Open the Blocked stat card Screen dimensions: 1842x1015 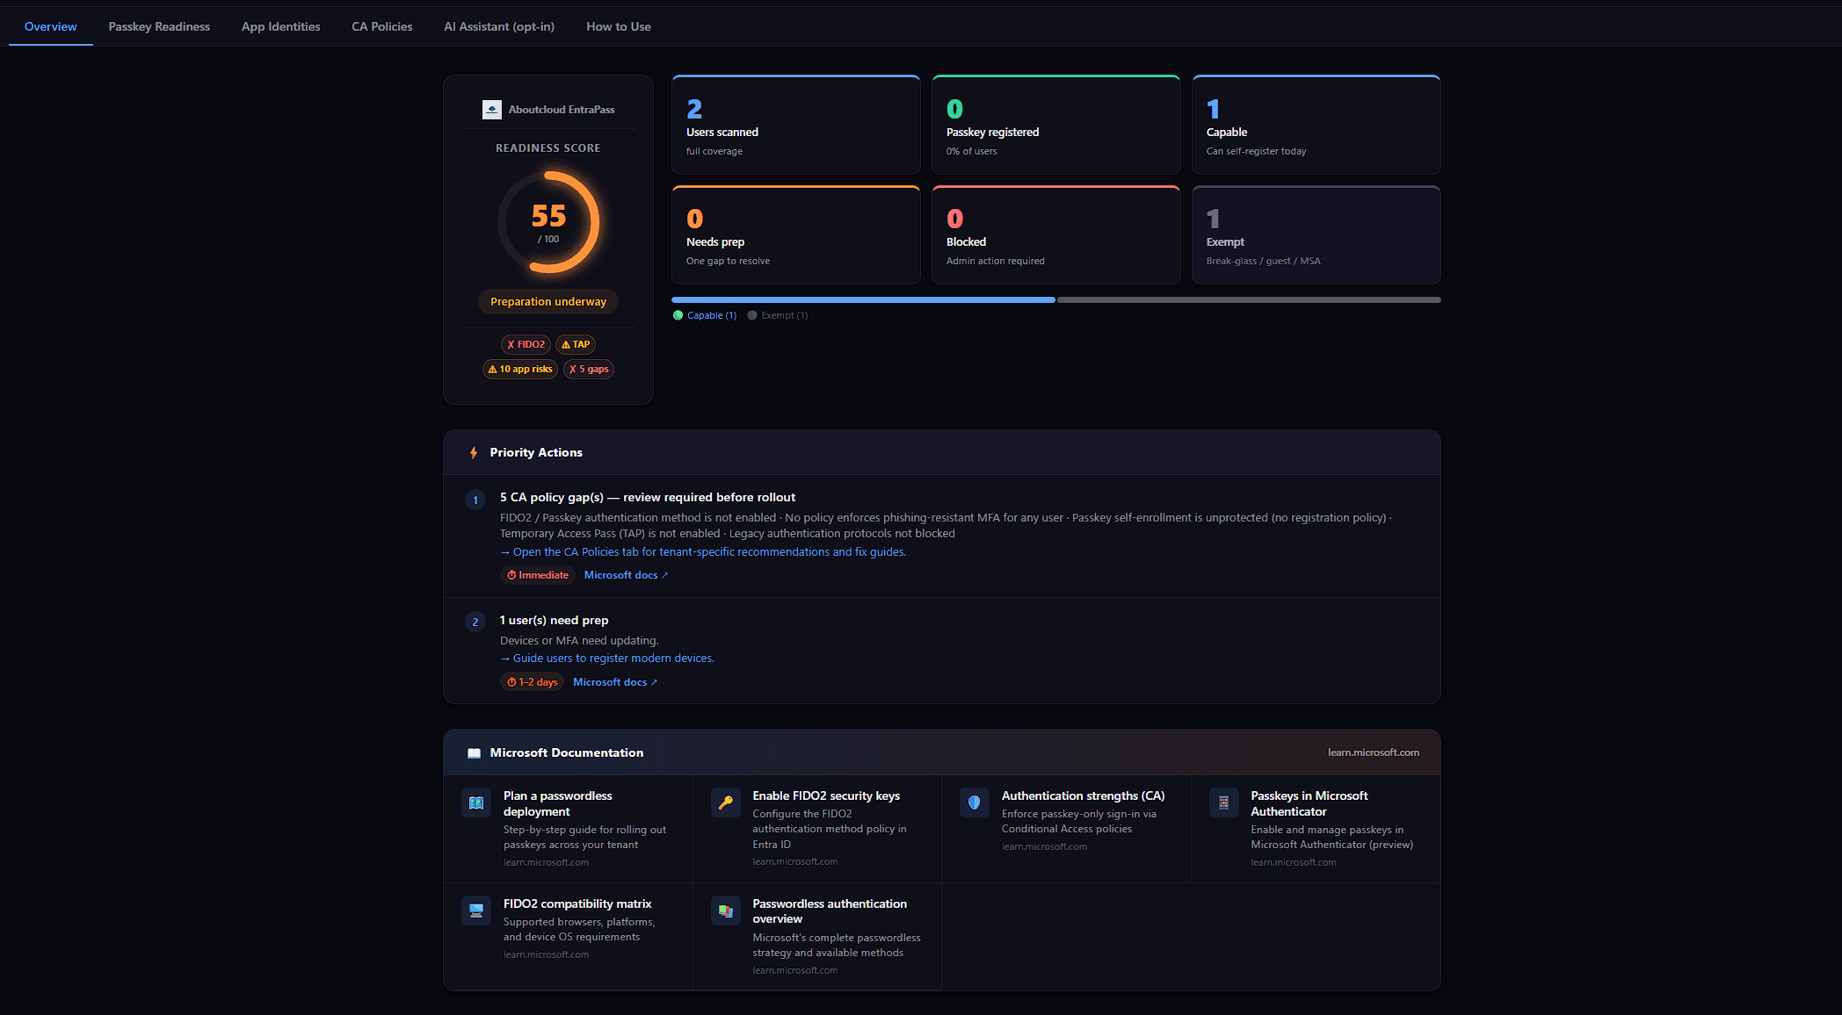(x=1056, y=234)
